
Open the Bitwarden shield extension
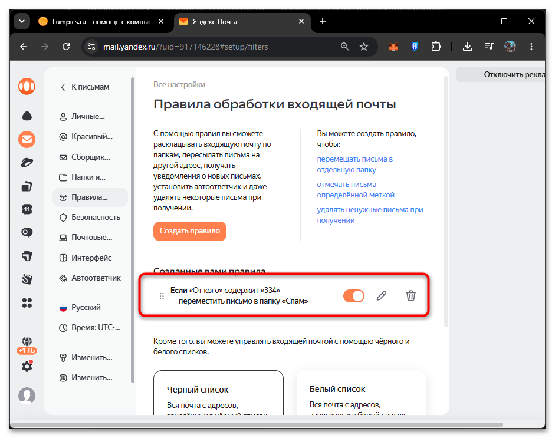point(415,47)
